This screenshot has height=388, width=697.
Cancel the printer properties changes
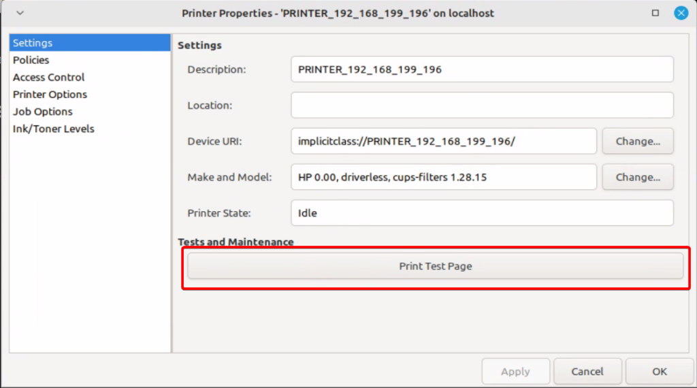[x=587, y=372]
